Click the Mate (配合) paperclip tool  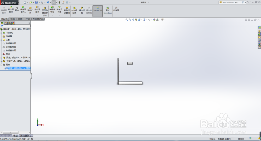click(17, 9)
